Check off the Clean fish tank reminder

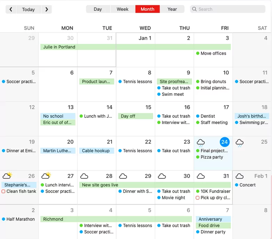click(3, 191)
